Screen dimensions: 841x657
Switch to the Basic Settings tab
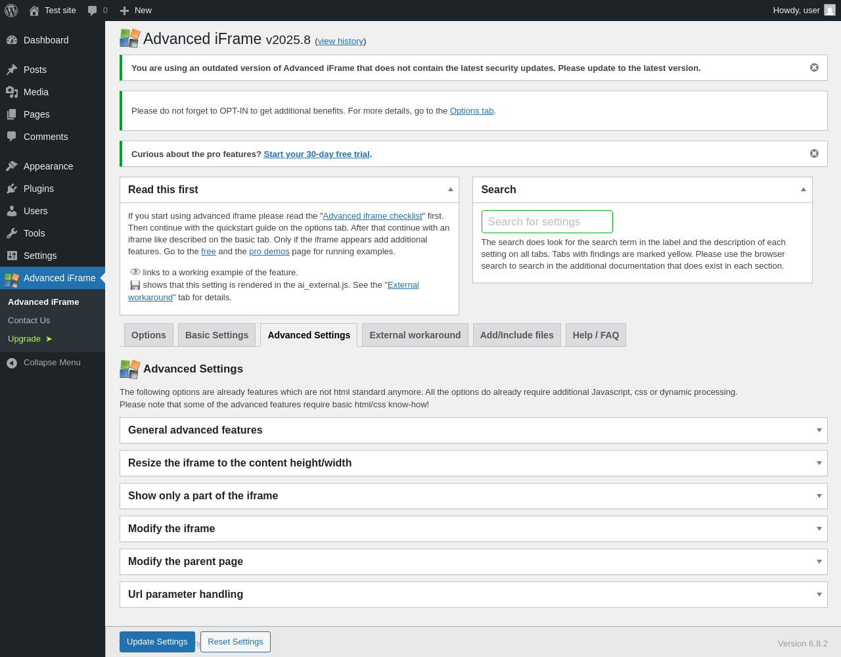217,335
